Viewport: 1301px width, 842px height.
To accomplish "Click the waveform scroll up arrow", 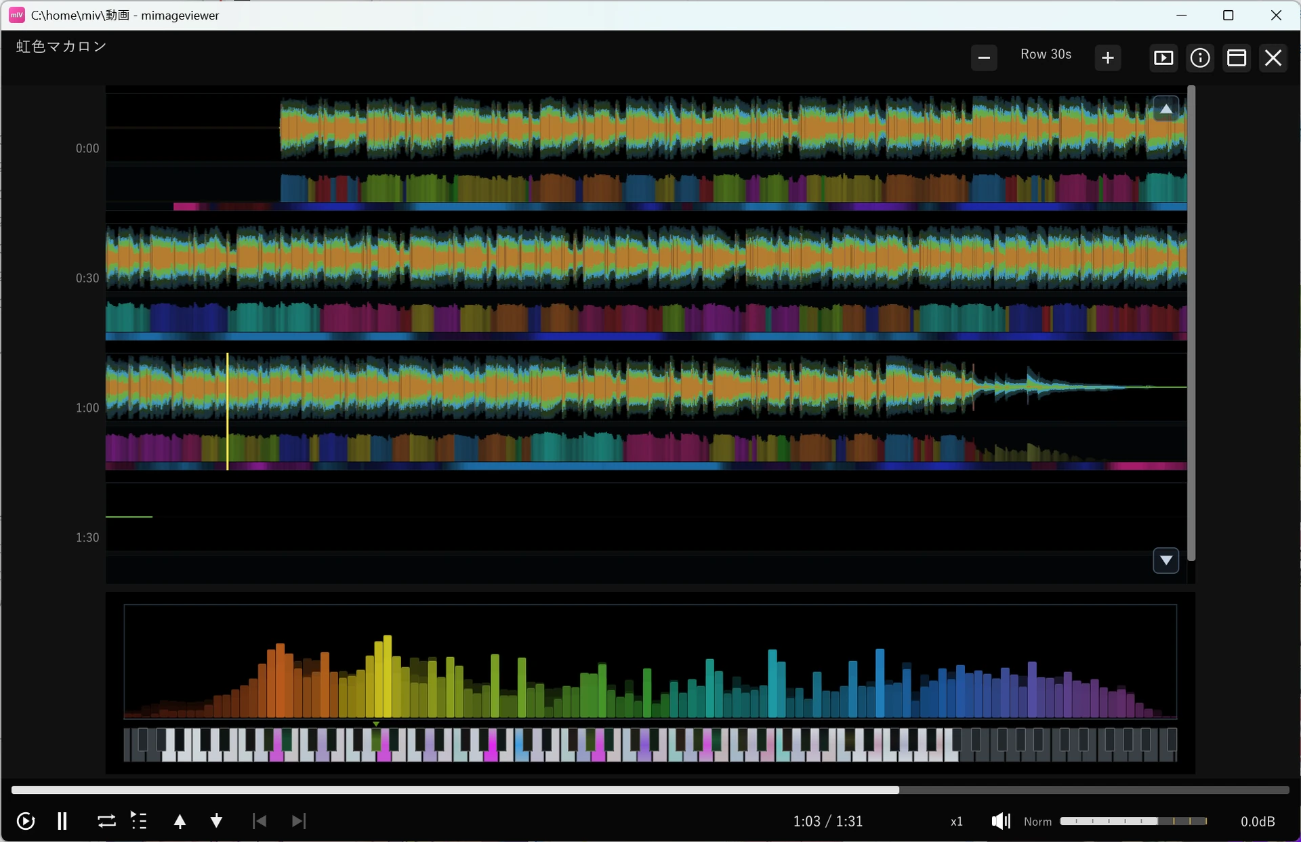I will click(x=1165, y=108).
